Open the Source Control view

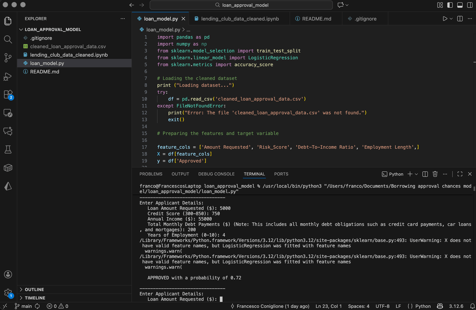tap(8, 58)
